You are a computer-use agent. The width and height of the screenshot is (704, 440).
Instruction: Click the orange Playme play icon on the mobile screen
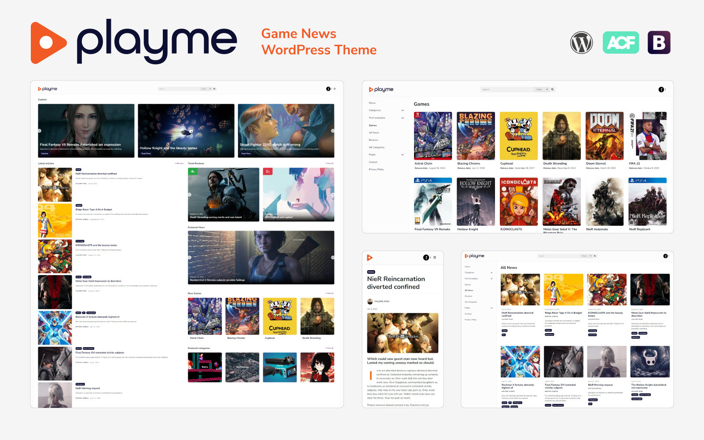(369, 257)
